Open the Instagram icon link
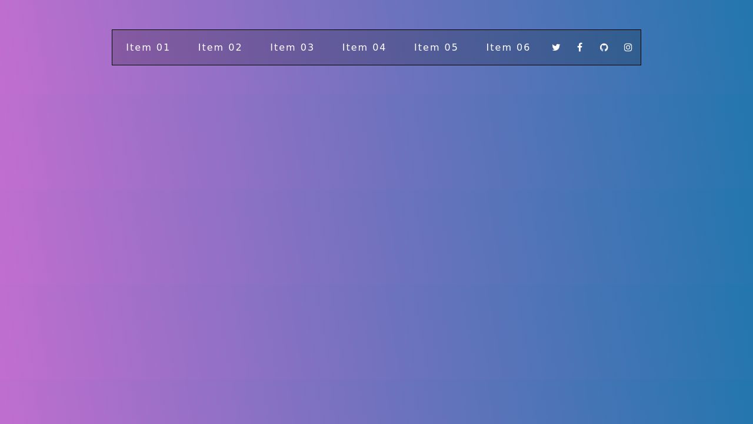 628,48
